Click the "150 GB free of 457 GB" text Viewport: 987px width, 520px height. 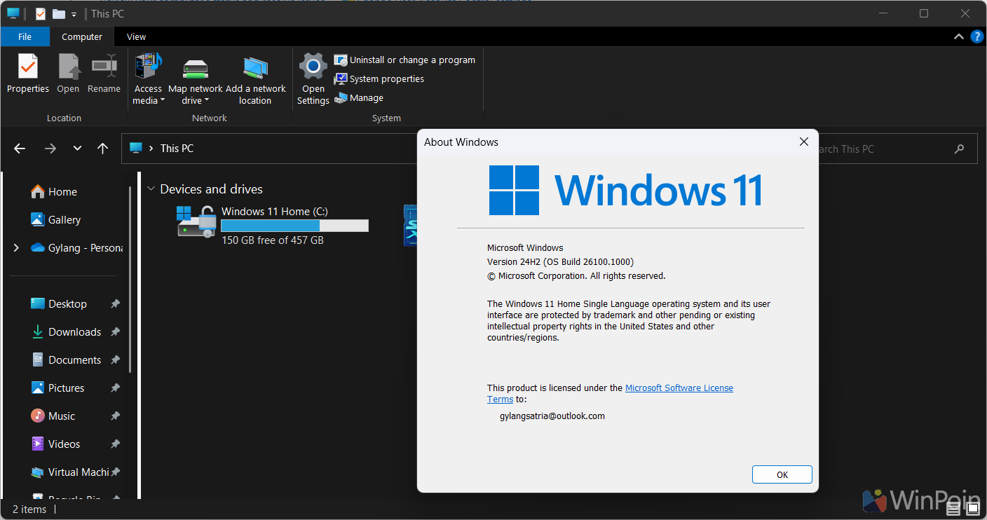[273, 240]
